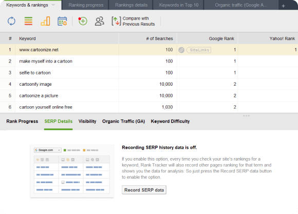Screen dimensions: 298x214
Task: Open the people competitors icon
Action: [99, 21]
